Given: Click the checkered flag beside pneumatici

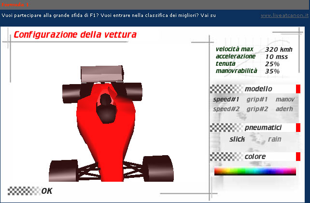Looking at the screenshot, I should 226,128.
